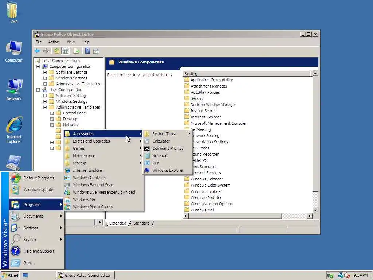This screenshot has height=280, width=373.
Task: Click the Up one level folder icon
Action: pos(56,51)
